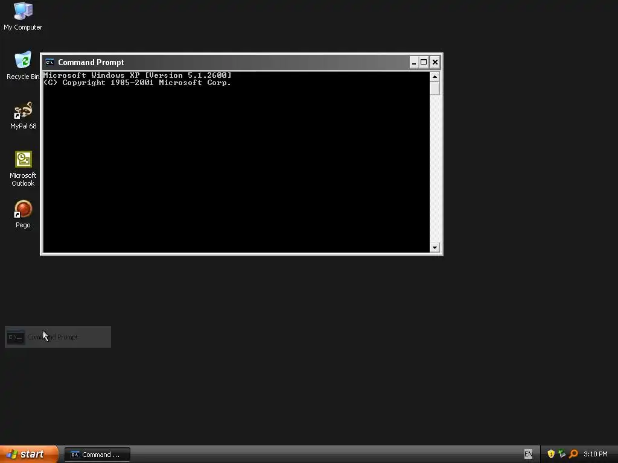Click the EN language bar indicator
This screenshot has width=618, height=463.
tap(529, 454)
